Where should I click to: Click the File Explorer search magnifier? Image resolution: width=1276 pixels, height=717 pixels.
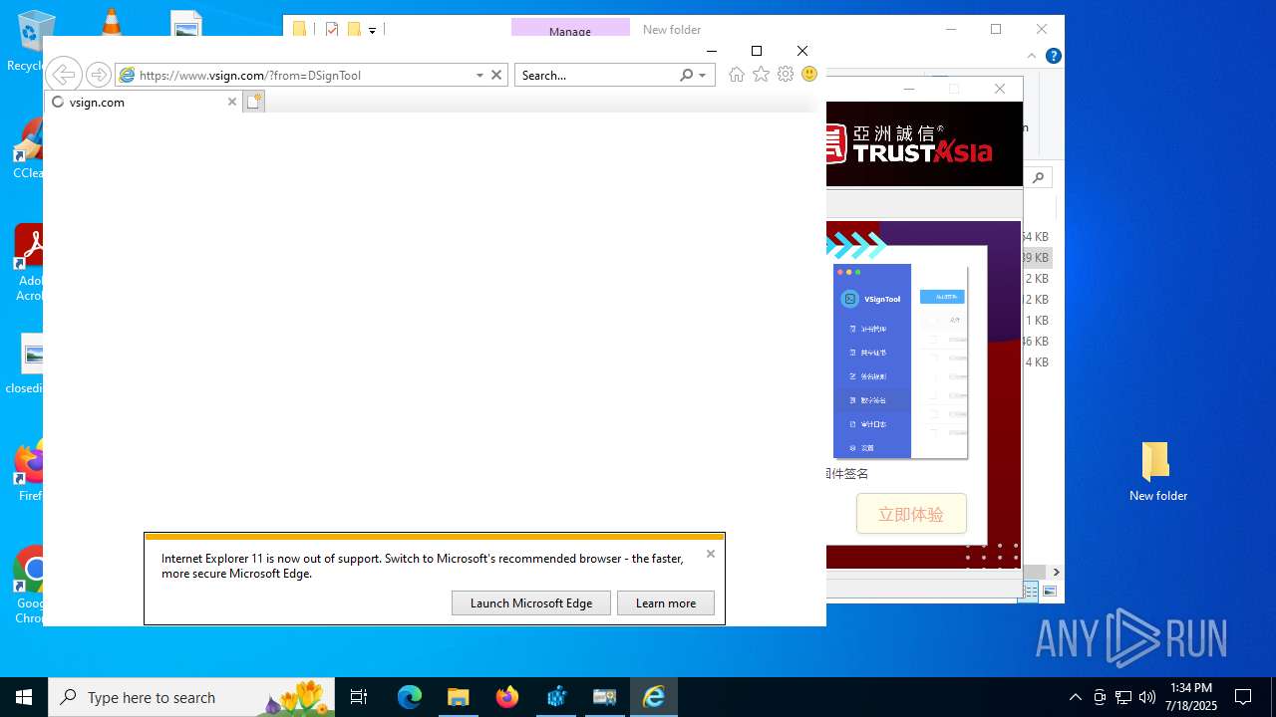(1039, 177)
